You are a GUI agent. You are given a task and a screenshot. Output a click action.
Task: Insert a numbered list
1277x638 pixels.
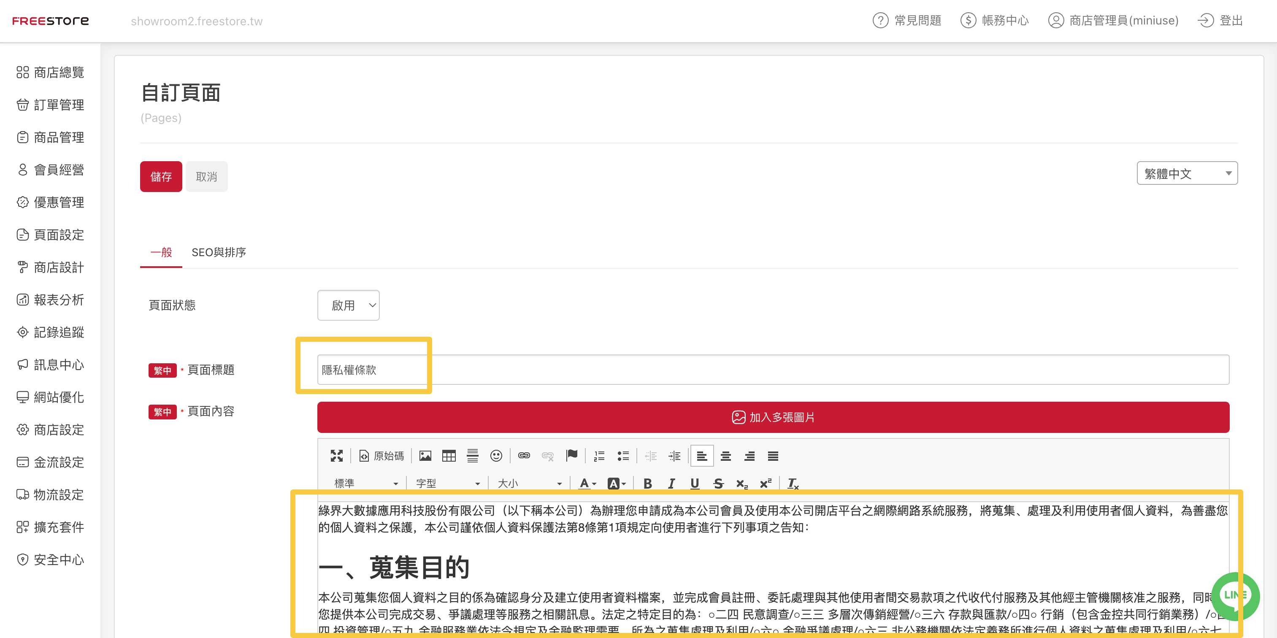tap(599, 456)
